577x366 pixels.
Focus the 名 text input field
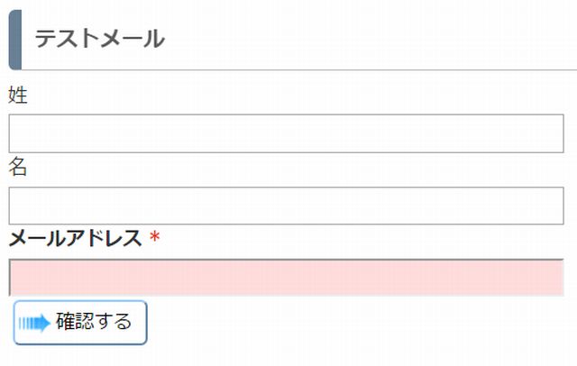[286, 206]
